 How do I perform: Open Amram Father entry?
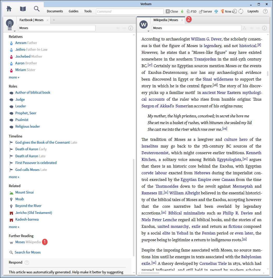tap(26, 43)
